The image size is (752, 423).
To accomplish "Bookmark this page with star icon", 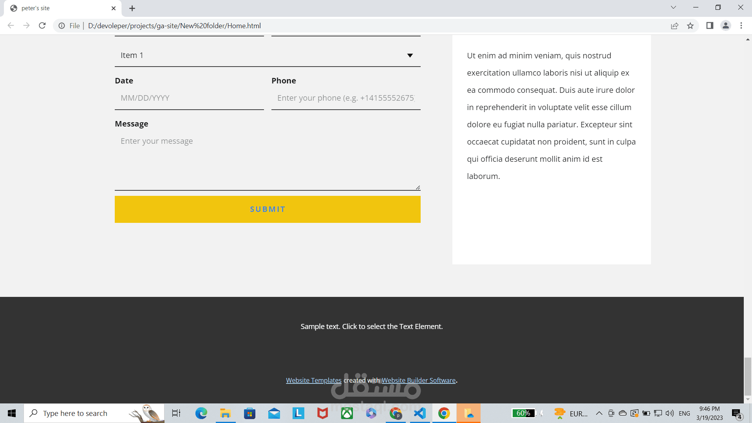I will pyautogui.click(x=690, y=26).
